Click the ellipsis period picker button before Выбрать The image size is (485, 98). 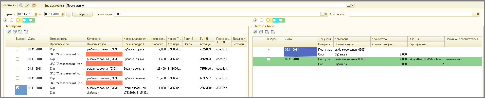coord(69,14)
